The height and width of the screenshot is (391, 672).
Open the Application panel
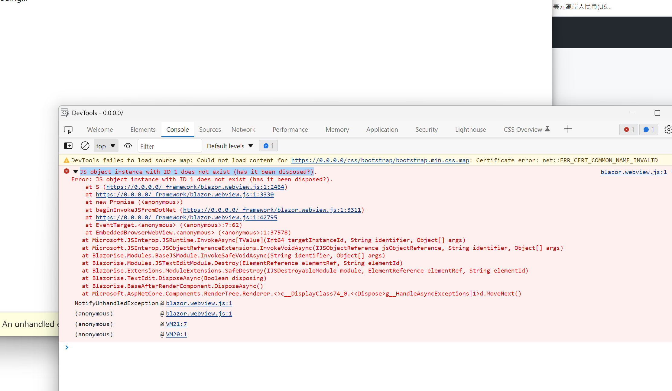(x=382, y=129)
